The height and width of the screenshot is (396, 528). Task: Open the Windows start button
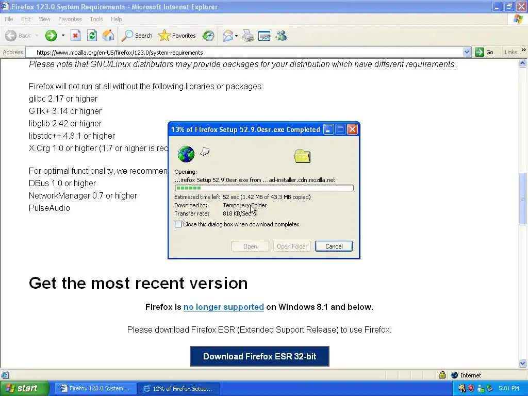[25, 388]
